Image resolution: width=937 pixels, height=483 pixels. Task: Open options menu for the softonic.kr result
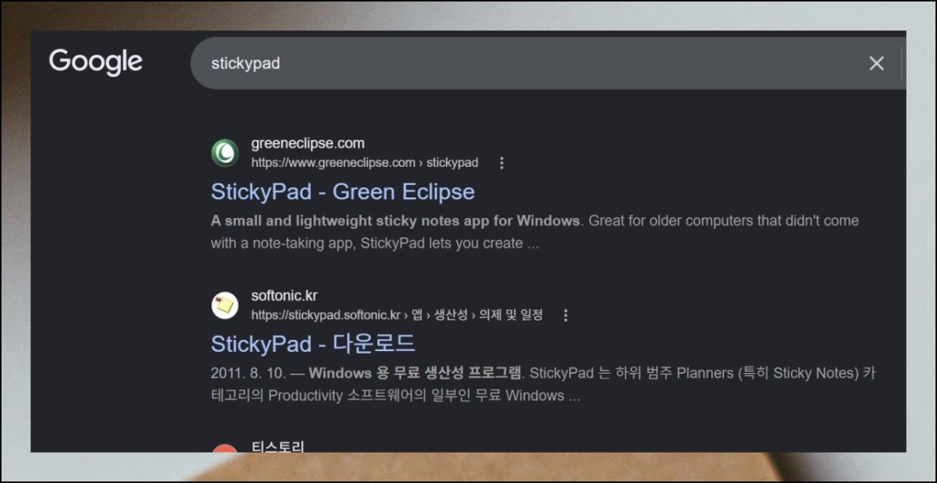(566, 315)
